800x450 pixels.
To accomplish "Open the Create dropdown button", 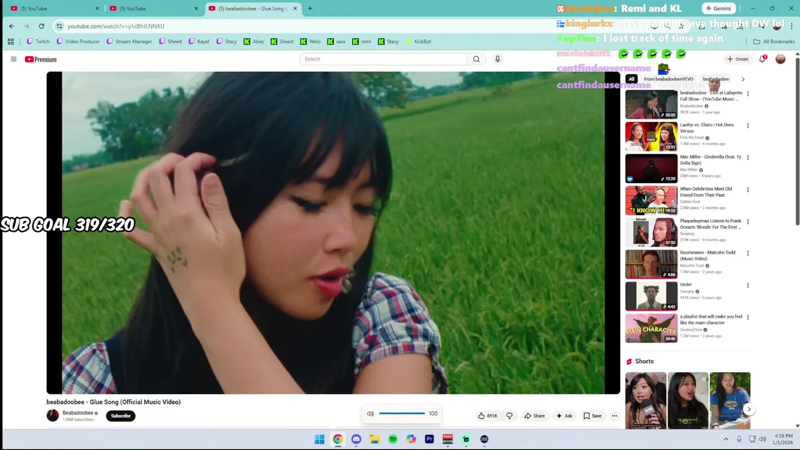I will [737, 59].
